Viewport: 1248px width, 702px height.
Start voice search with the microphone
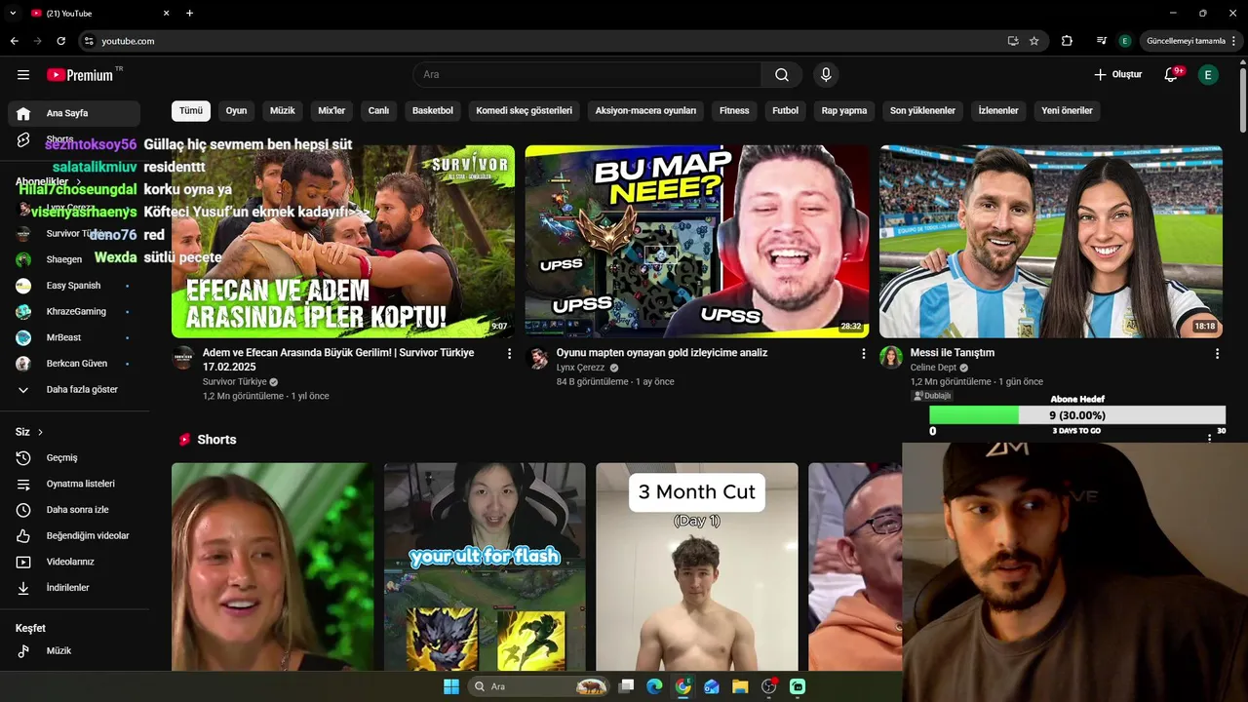tap(826, 75)
